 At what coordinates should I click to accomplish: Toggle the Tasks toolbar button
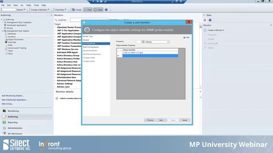tap(98, 10)
